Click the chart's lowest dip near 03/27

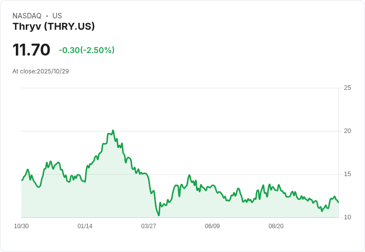(159, 215)
